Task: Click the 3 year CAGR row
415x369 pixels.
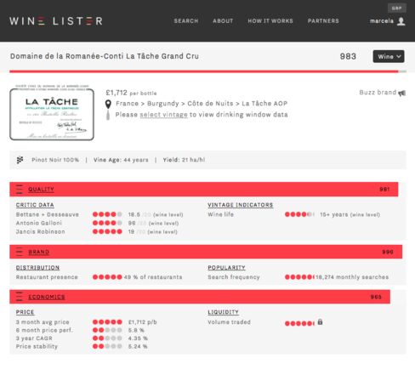Action: coord(82,338)
